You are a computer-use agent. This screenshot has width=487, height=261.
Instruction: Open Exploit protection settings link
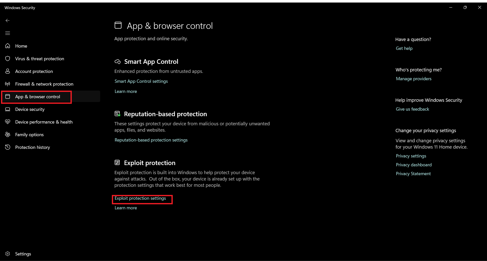[x=140, y=198]
